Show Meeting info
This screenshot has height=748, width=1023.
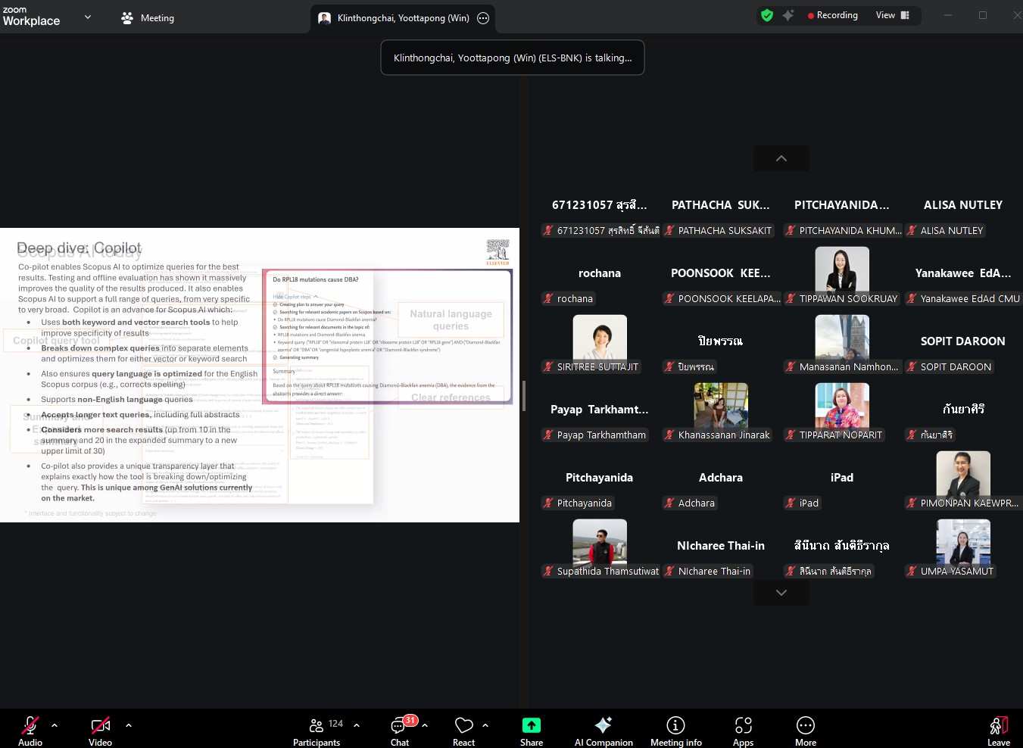675,731
